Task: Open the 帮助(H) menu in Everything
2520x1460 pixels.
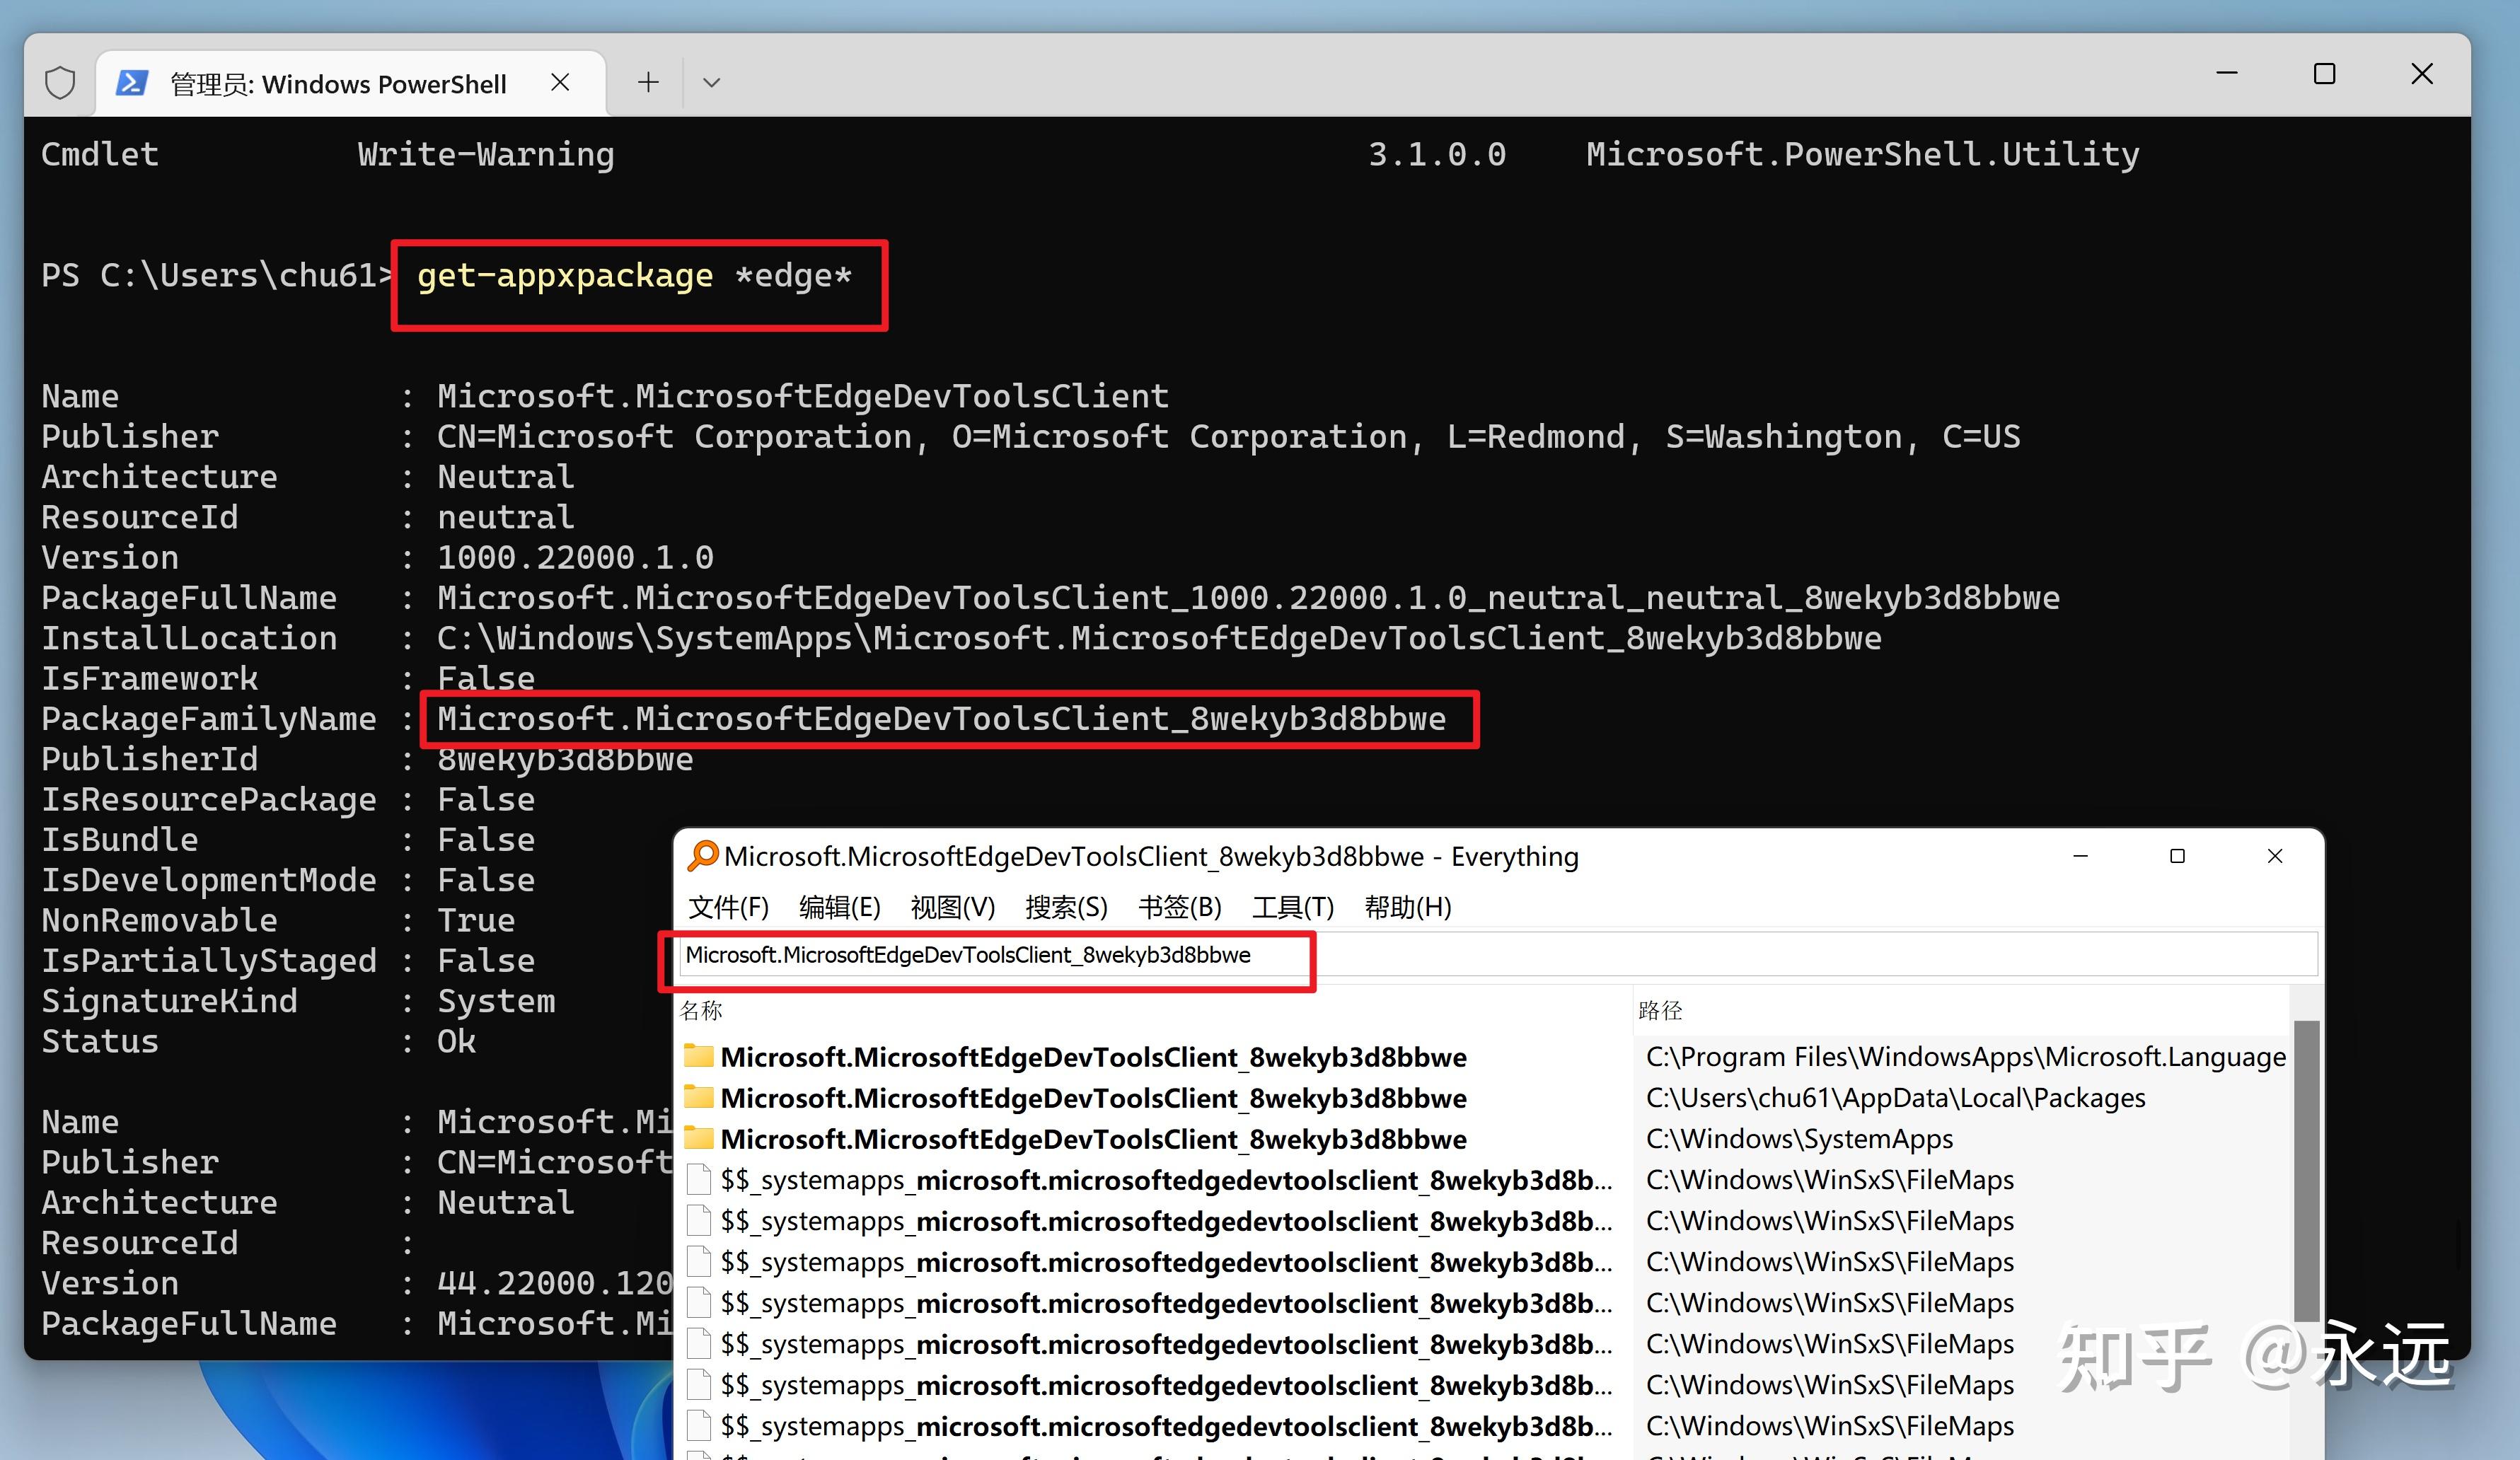Action: [1407, 907]
